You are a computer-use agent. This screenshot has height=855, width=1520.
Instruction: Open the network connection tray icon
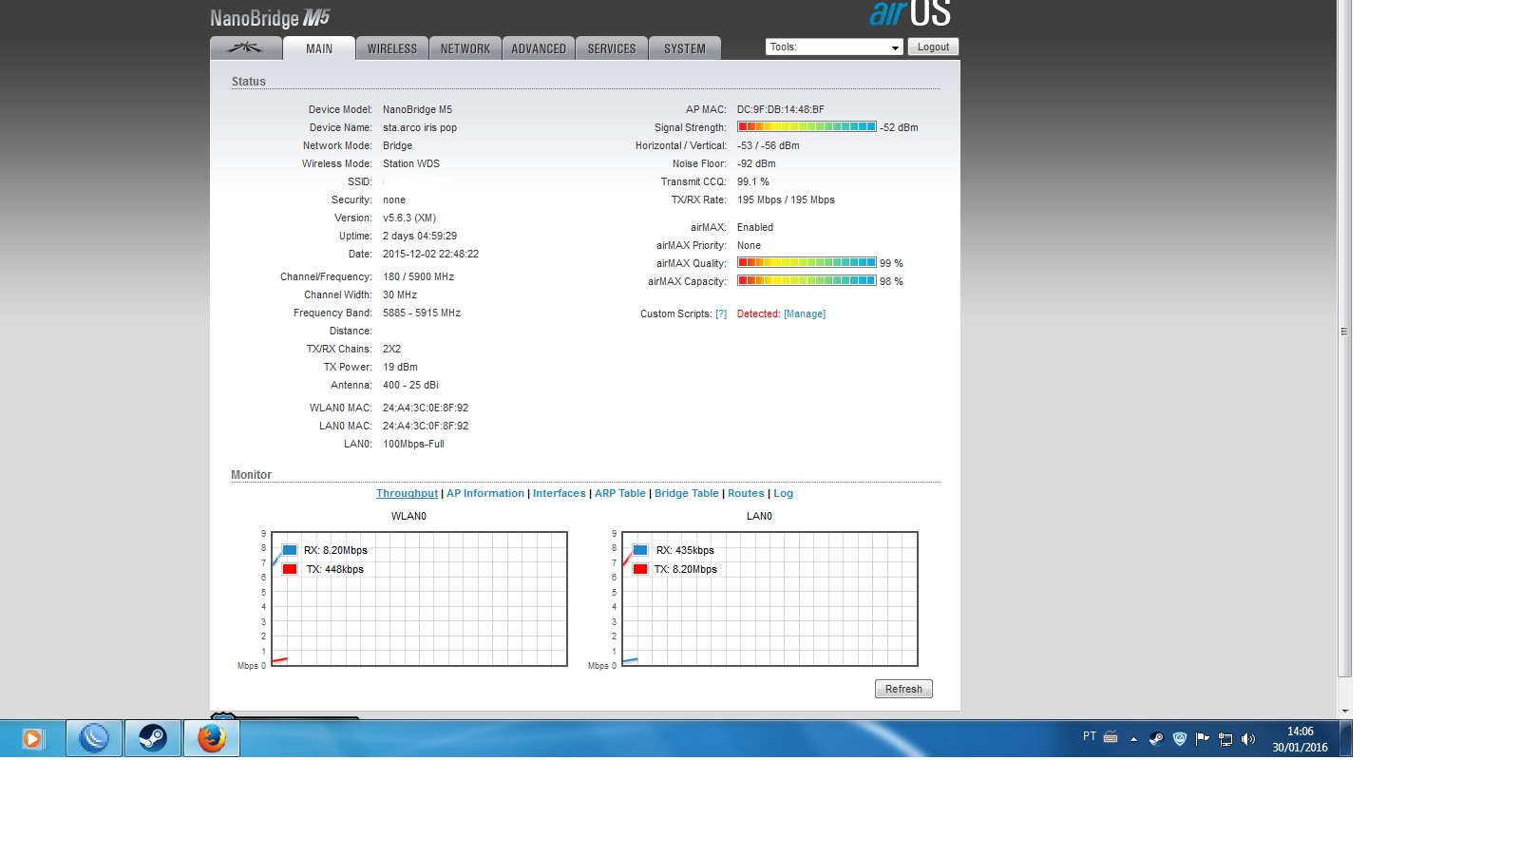(1225, 739)
